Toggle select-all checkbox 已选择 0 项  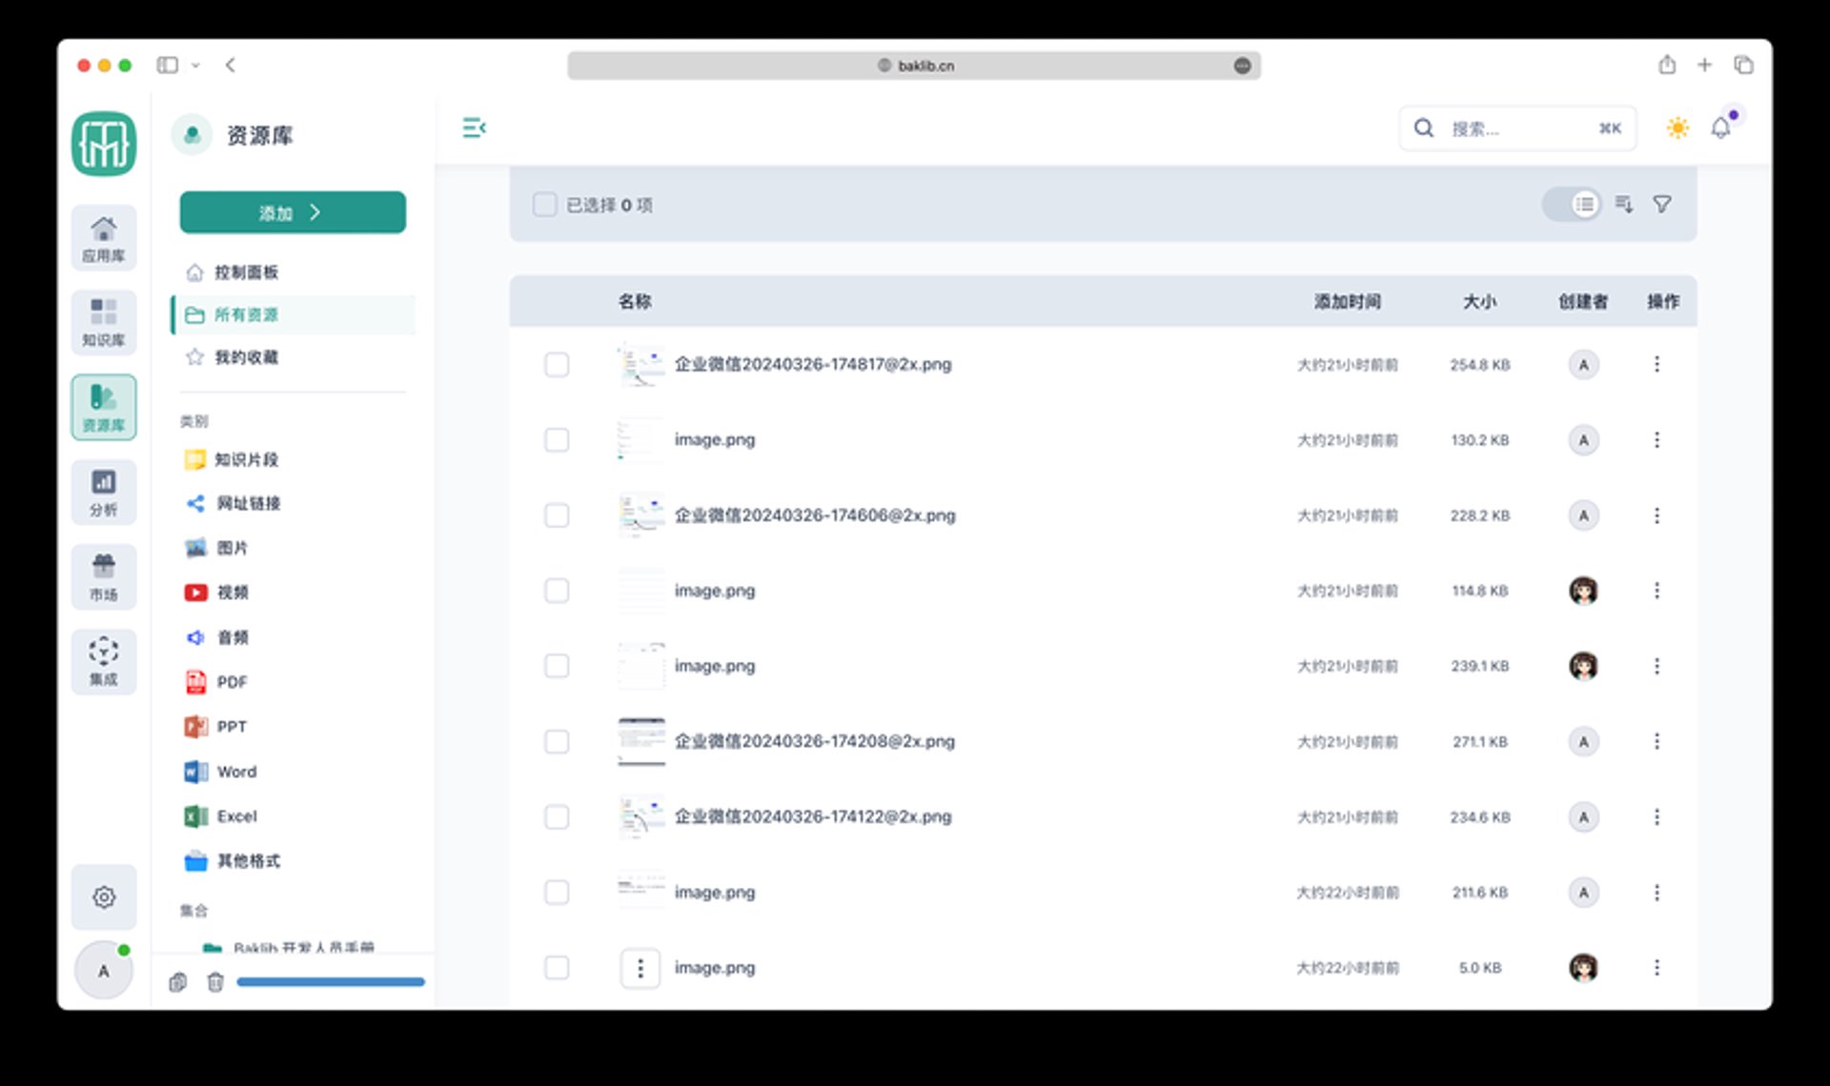(x=544, y=204)
